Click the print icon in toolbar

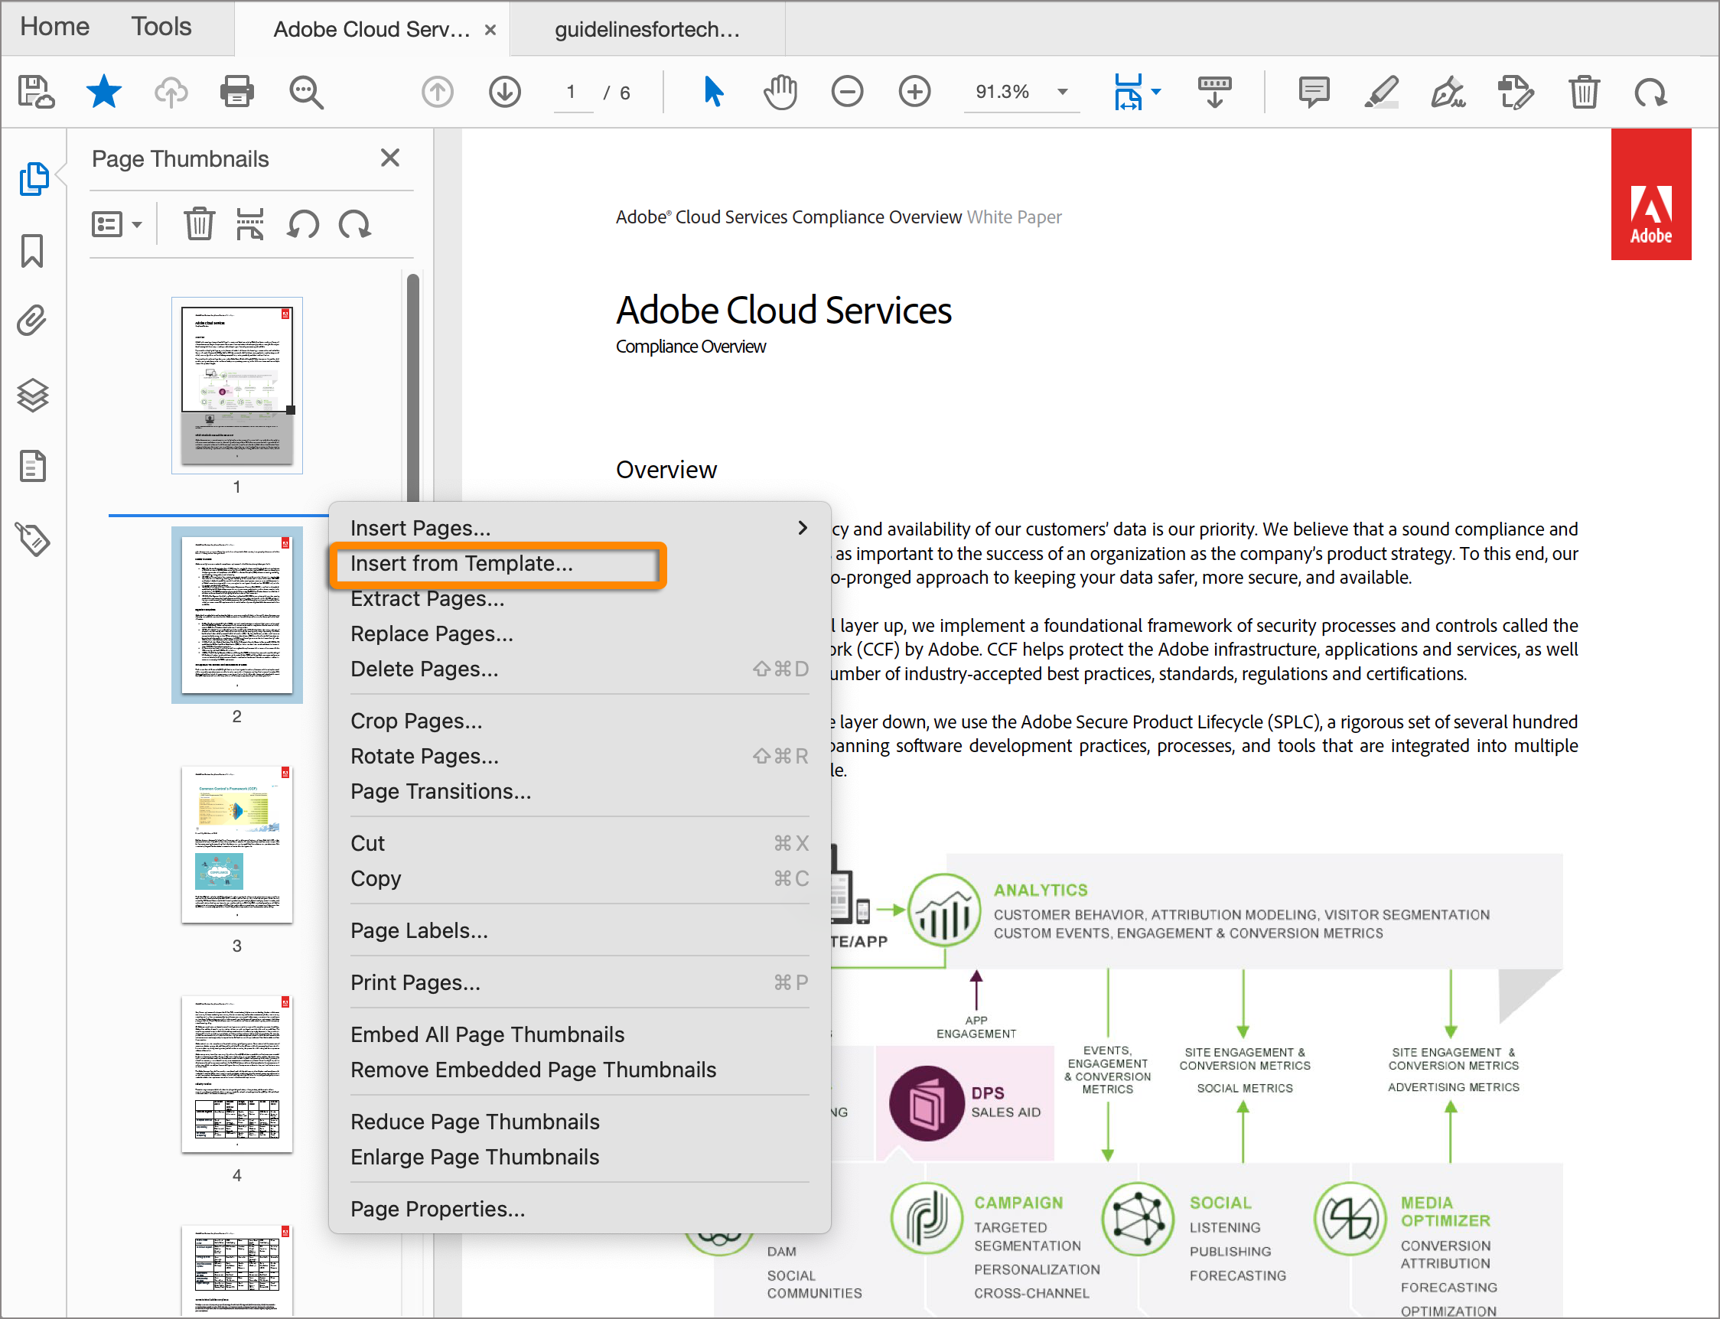[236, 92]
